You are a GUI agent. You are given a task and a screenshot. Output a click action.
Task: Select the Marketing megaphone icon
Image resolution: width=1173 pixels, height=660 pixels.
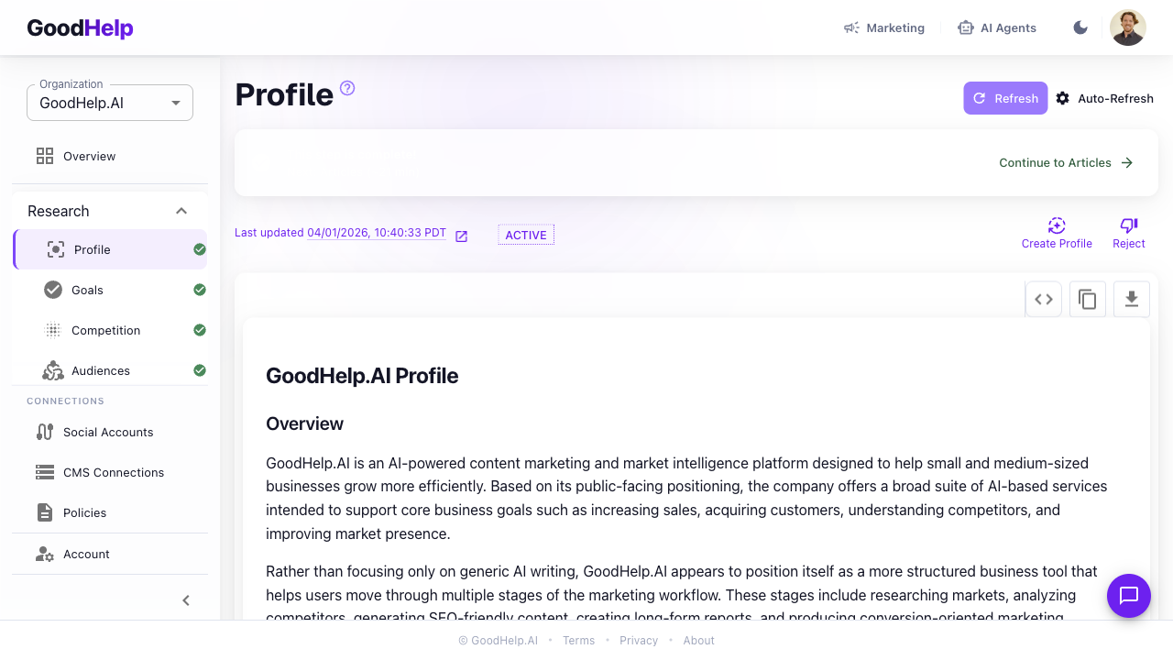point(850,27)
